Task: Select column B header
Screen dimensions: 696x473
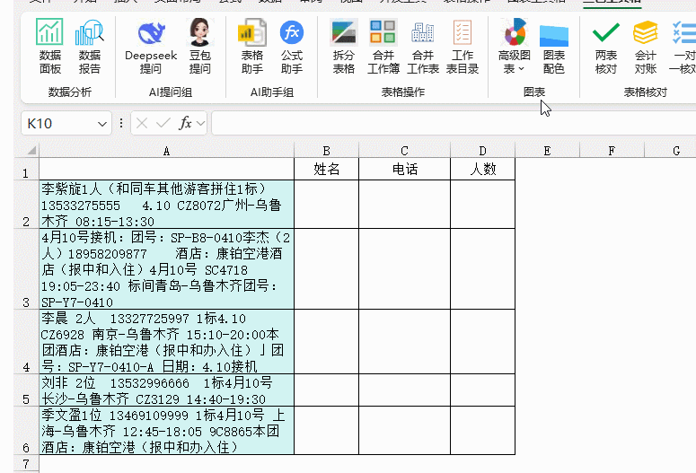Action: (x=326, y=151)
